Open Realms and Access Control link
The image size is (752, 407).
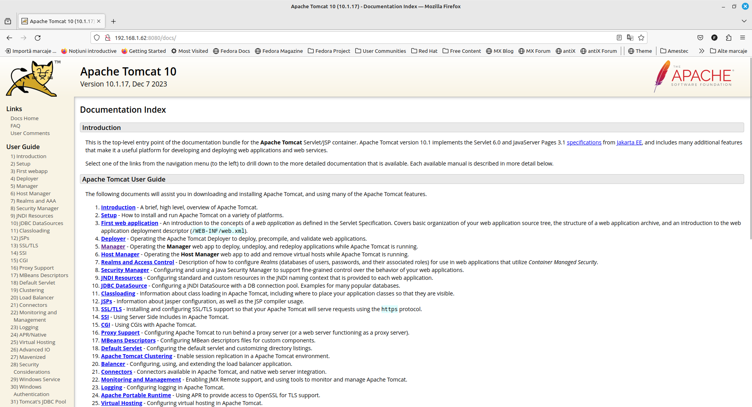[x=137, y=262]
